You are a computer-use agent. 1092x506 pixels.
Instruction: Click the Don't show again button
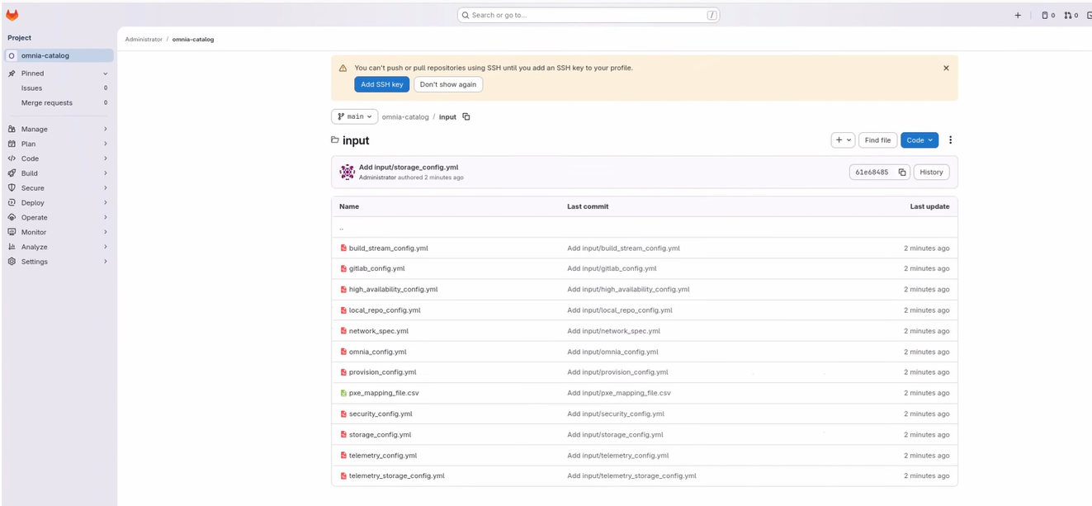(448, 84)
